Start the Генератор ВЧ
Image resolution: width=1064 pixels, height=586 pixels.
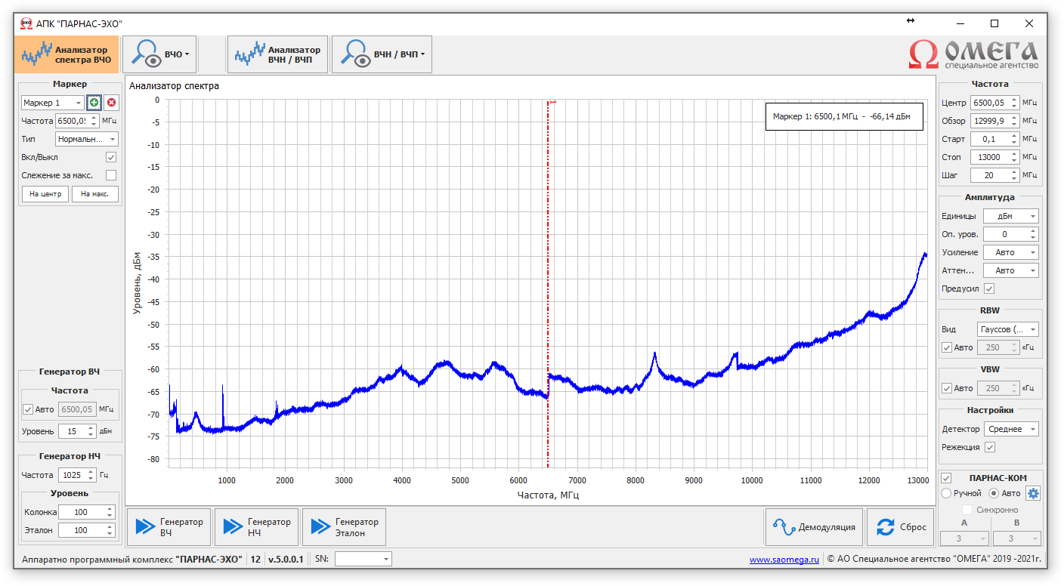coord(169,527)
